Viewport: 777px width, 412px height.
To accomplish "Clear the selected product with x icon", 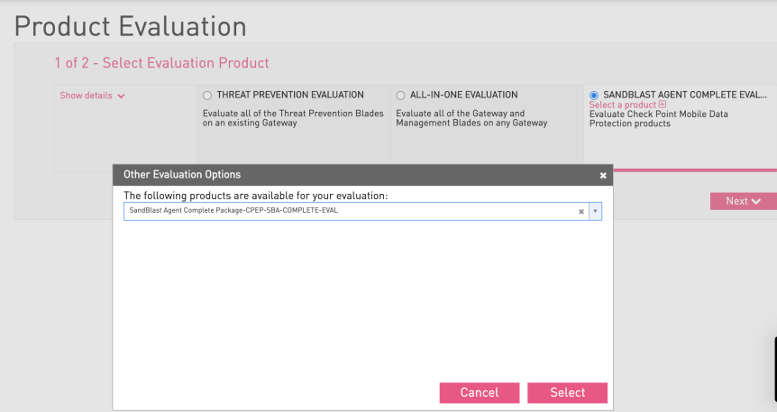I will point(581,212).
